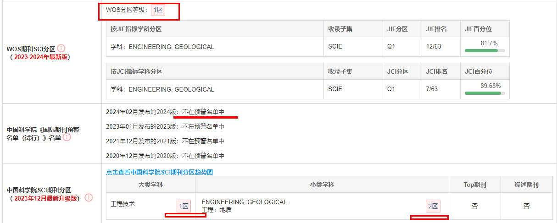Click the JIF排名 value 12/63
557x223 pixels.
click(434, 47)
